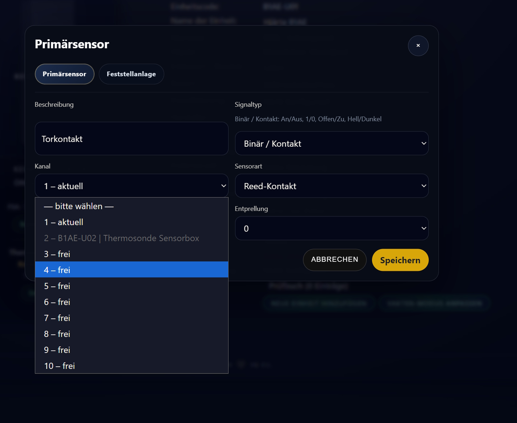
Task: Select channel '8 – frei'
Action: 132,334
